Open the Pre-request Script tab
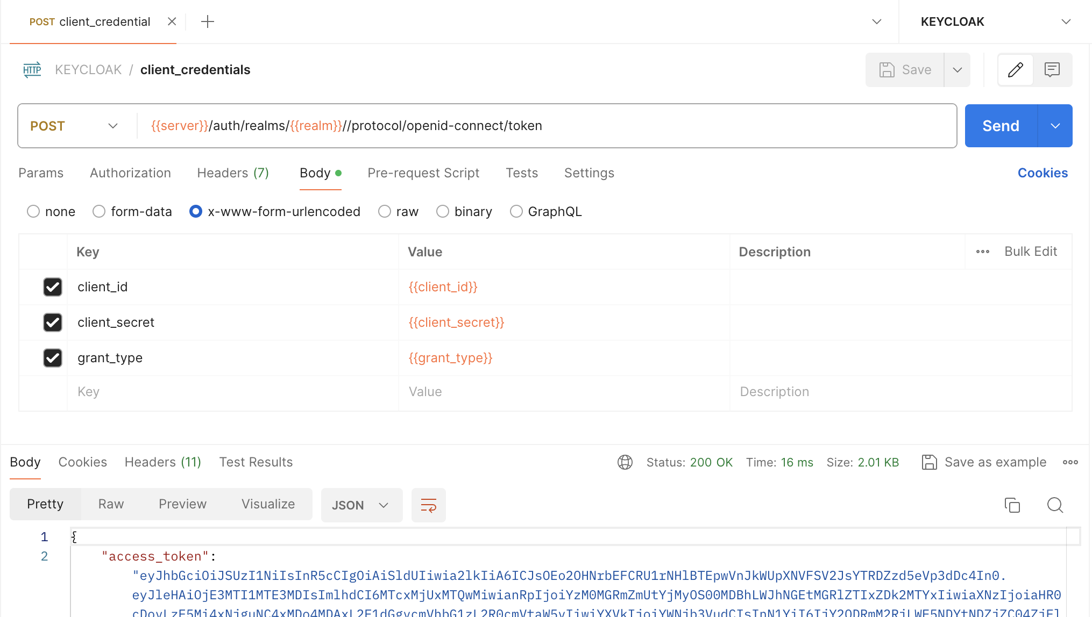Screen dimensions: 1092x617 [x=423, y=173]
